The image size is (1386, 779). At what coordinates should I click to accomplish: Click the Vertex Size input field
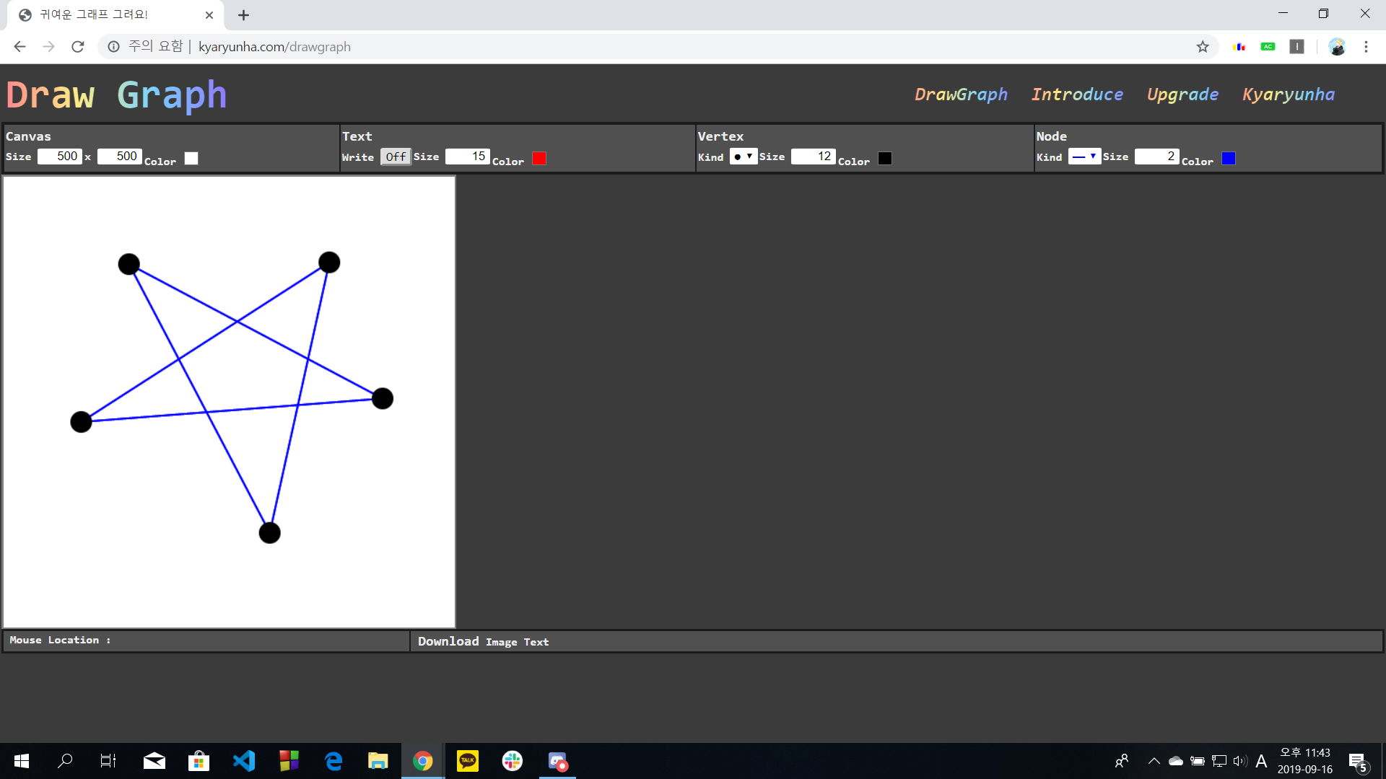(813, 157)
